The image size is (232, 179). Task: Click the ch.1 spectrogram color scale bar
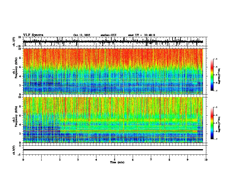[x=212, y=75]
